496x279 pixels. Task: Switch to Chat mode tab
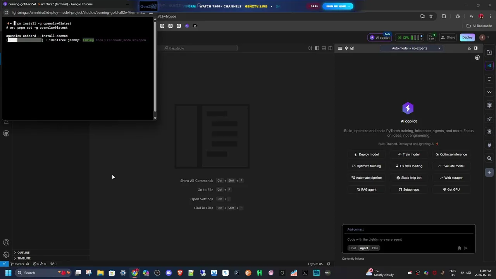click(x=352, y=248)
